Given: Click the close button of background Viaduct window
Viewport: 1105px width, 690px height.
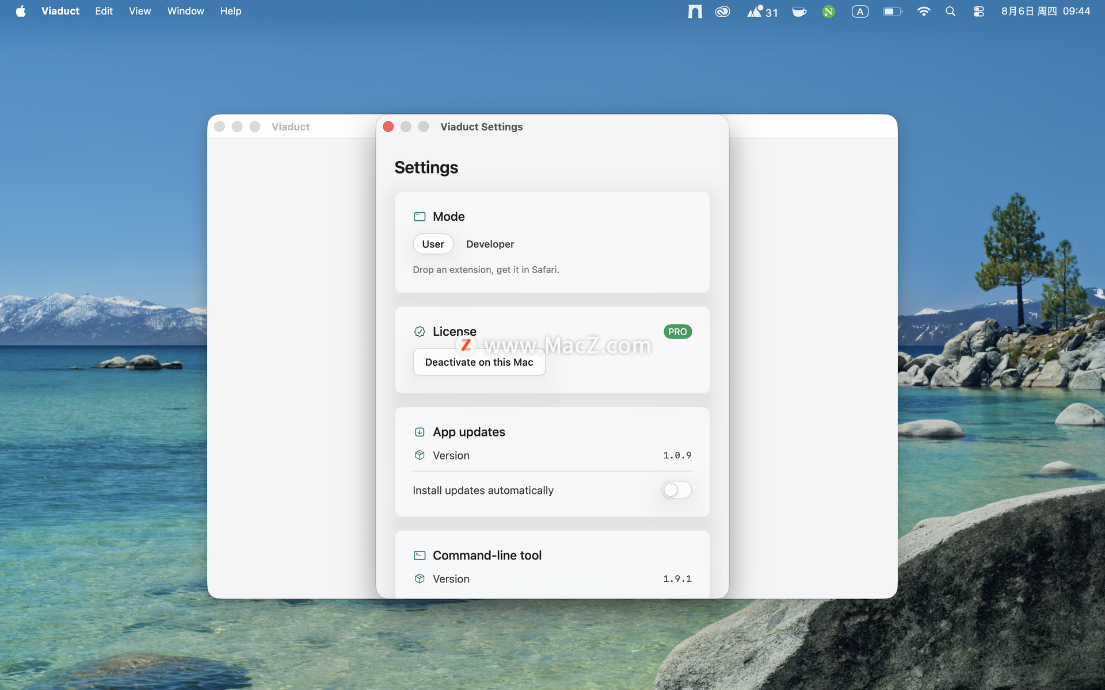Looking at the screenshot, I should coord(219,126).
